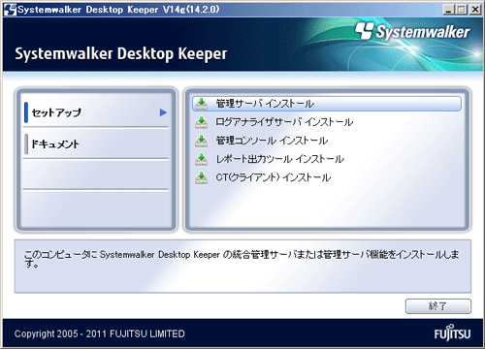Image resolution: width=485 pixels, height=349 pixels.
Task: Select 管理サーバ インストール link
Action: point(327,104)
